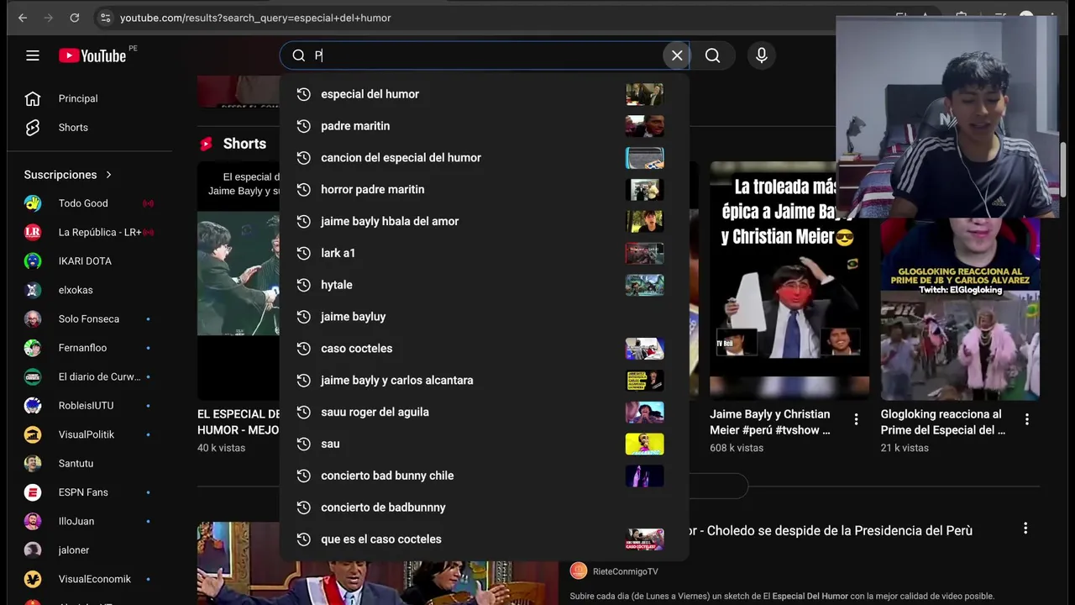Image resolution: width=1075 pixels, height=605 pixels.
Task: Click history icon beside 'hytale' suggestion
Action: click(304, 285)
